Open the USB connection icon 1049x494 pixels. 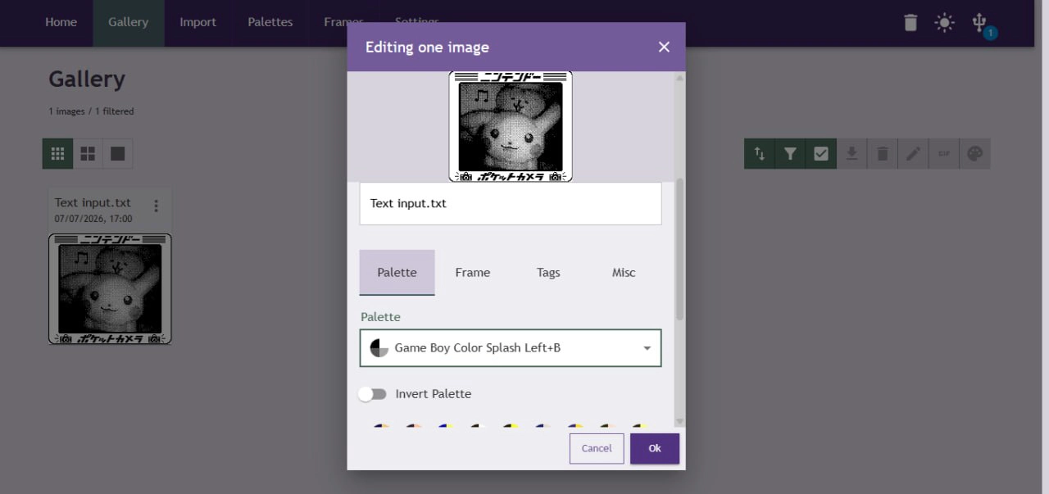tap(979, 21)
